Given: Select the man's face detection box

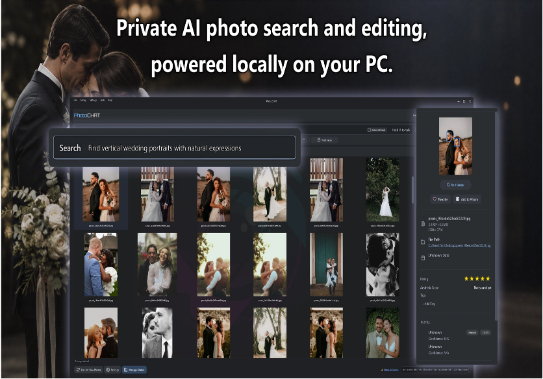Looking at the screenshot, I should tap(449, 136).
